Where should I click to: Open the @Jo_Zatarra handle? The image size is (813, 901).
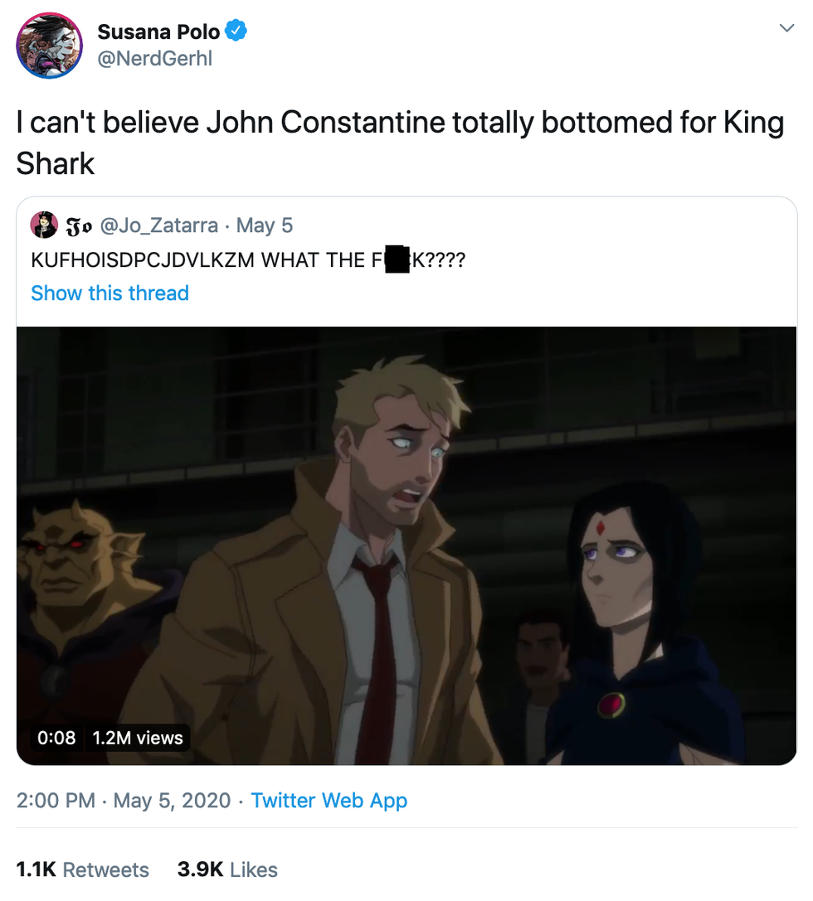click(159, 225)
